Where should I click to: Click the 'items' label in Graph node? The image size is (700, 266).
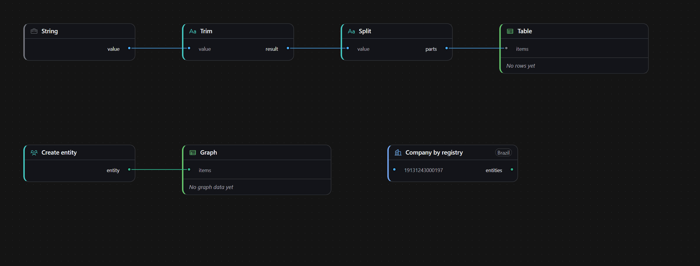click(x=205, y=170)
